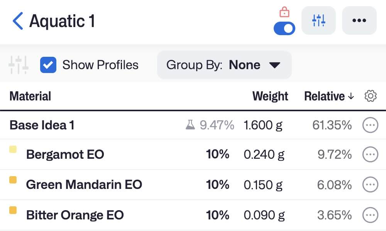Open column settings gear icon

tap(370, 96)
